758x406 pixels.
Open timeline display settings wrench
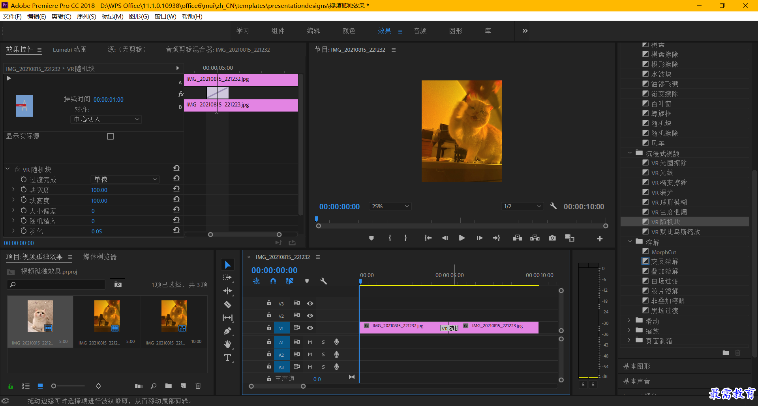point(323,281)
